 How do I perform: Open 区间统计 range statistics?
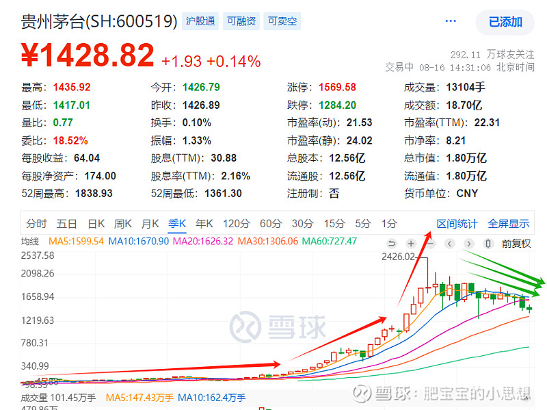click(x=457, y=224)
